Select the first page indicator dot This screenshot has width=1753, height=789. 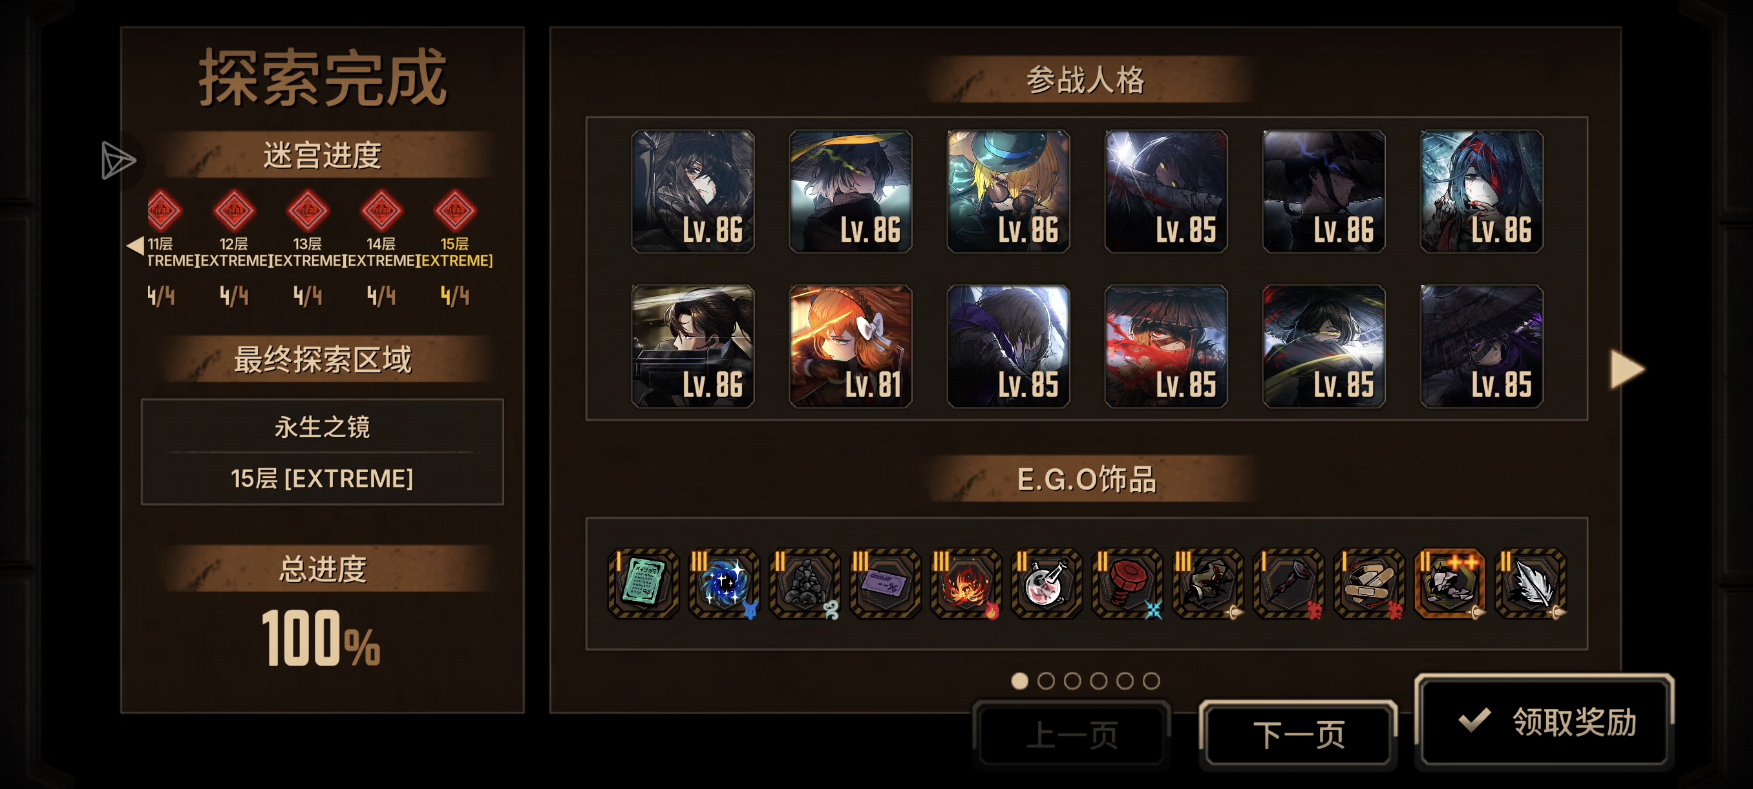pyautogui.click(x=1019, y=681)
